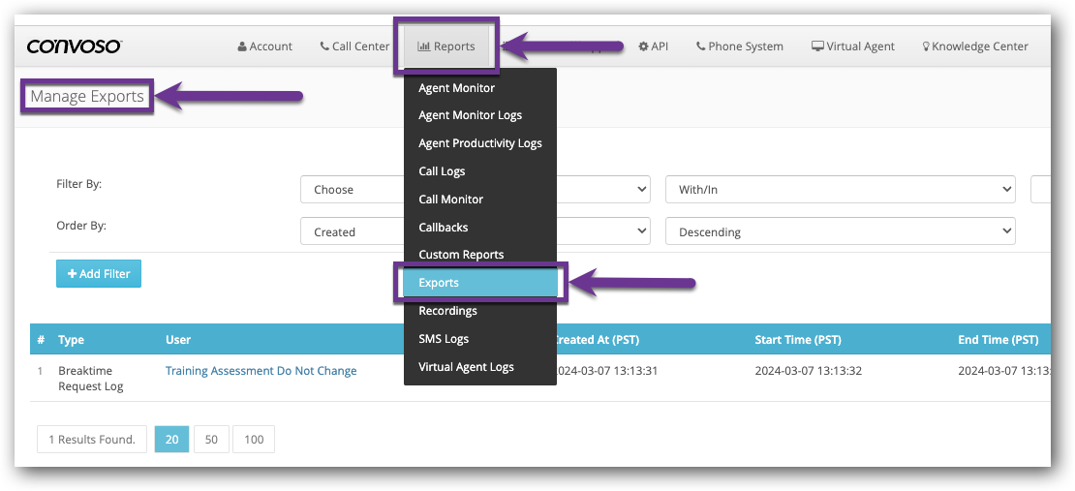Click the lightbulb icon beside Knowledge Center
This screenshot has height=491, width=1075.
[x=926, y=46]
